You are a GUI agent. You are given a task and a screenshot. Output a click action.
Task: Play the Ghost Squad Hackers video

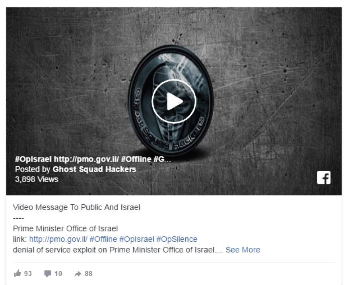click(174, 101)
